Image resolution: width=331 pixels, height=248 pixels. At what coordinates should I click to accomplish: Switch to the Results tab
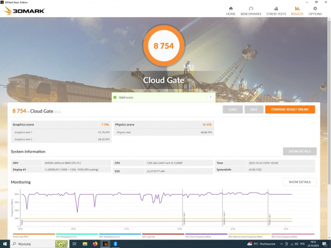[x=297, y=11]
